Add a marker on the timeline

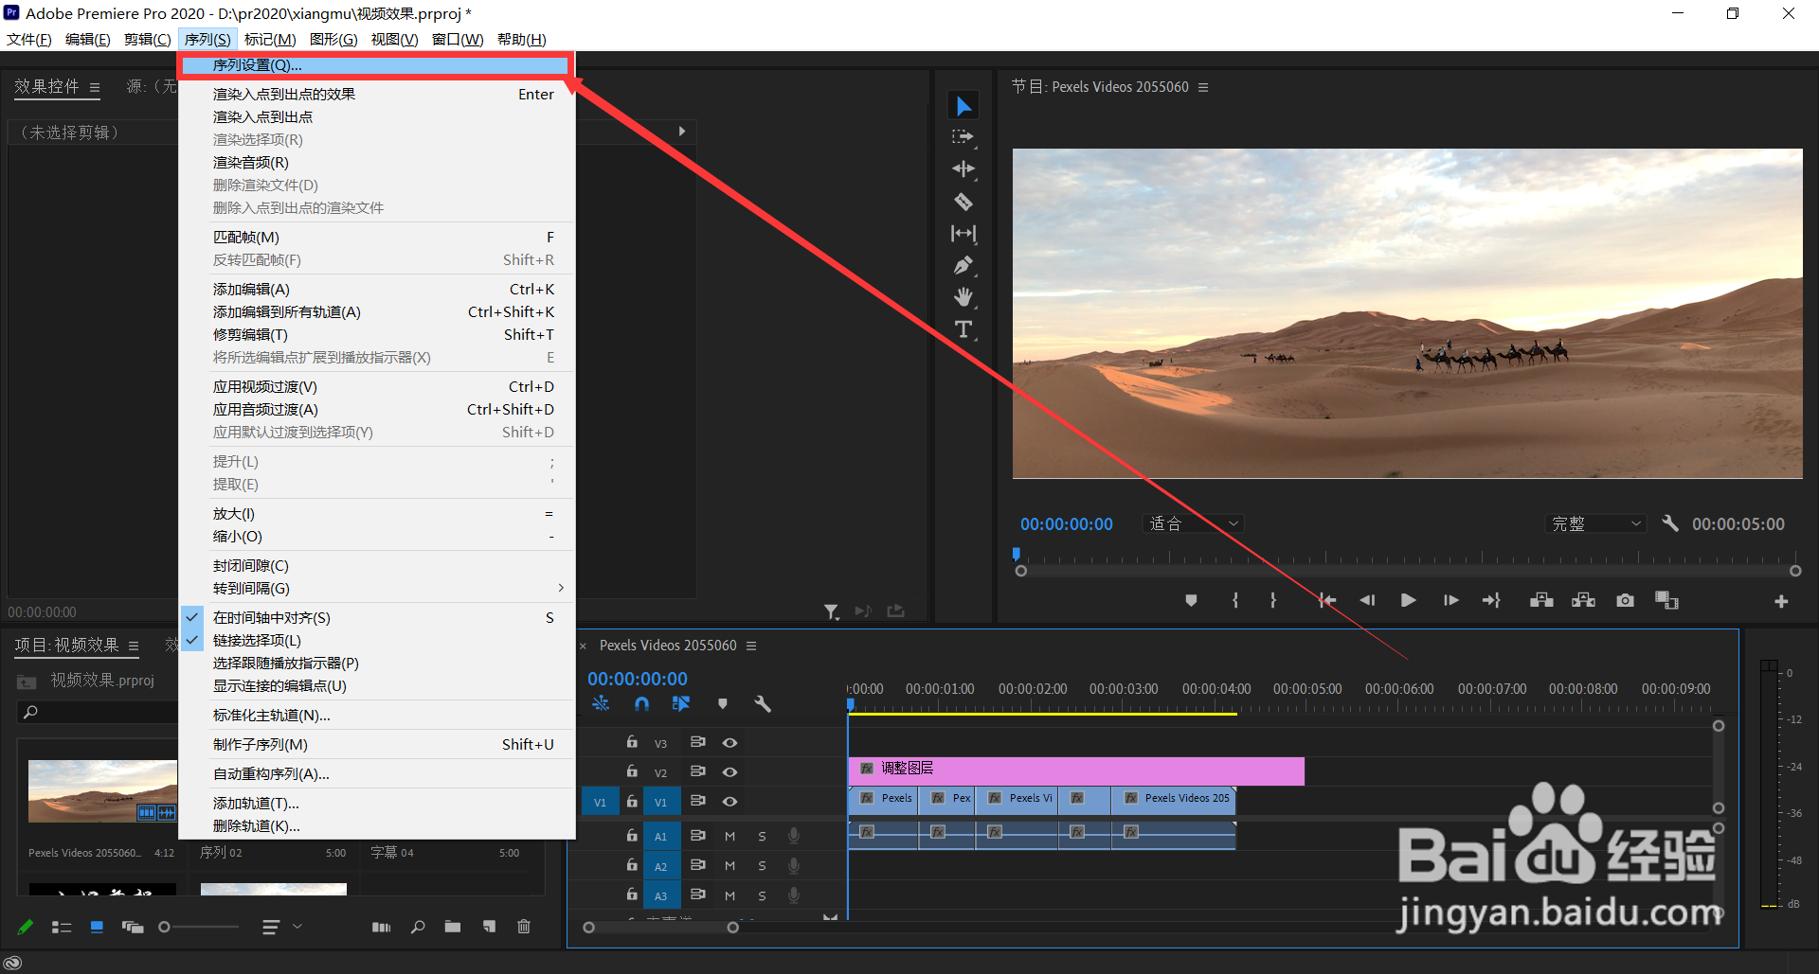723,703
